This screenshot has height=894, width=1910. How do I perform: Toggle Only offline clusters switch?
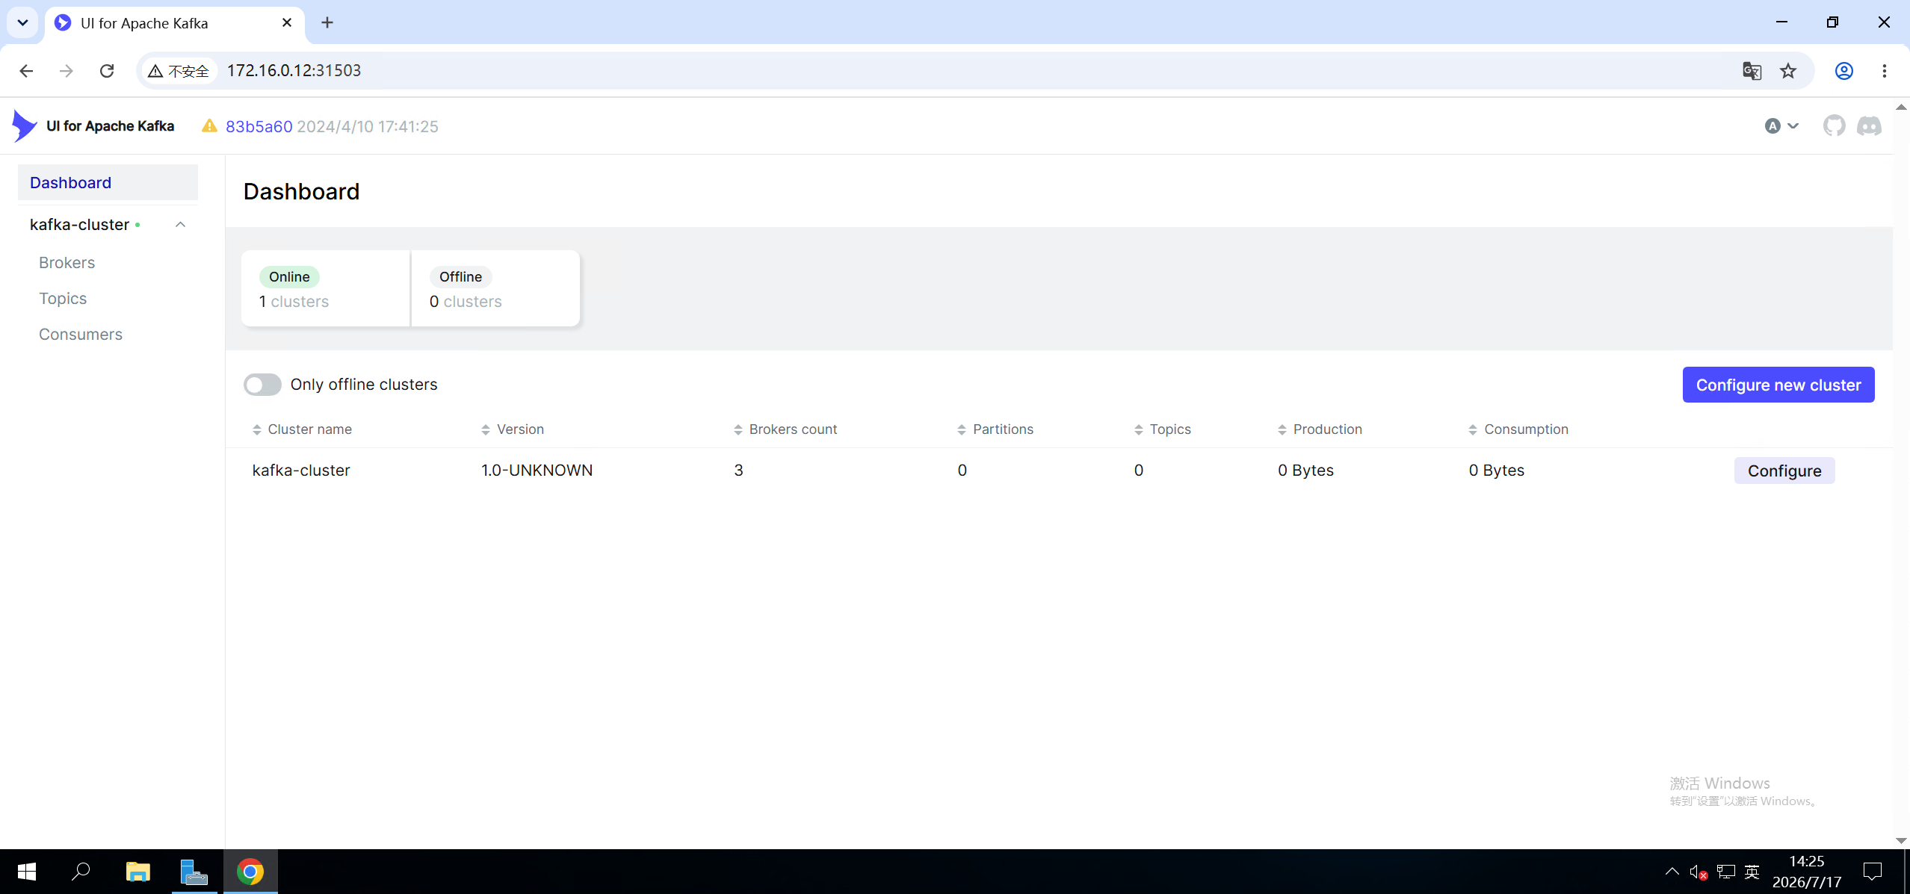click(x=262, y=385)
